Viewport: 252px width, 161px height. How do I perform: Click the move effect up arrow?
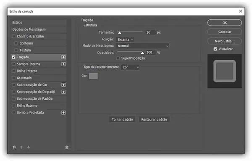(x=21, y=147)
